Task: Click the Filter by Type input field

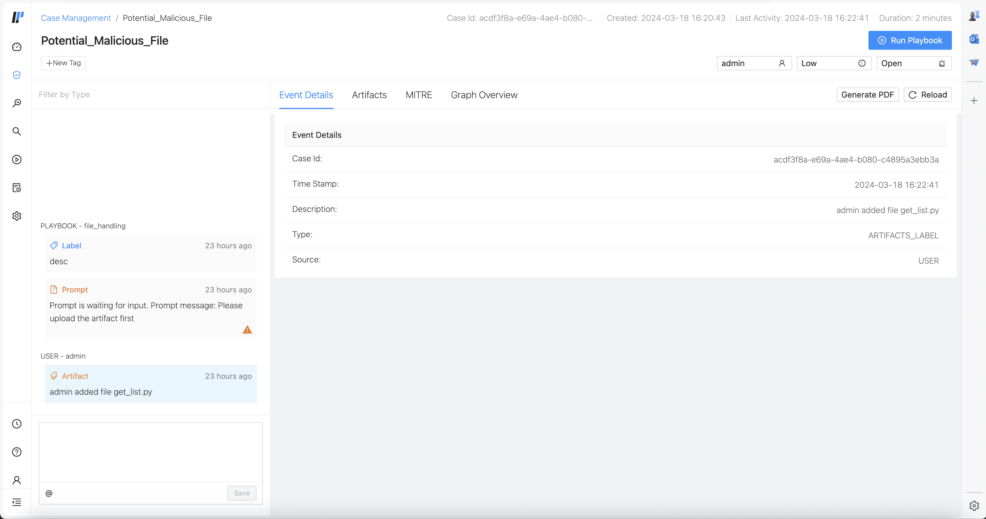Action: 149,95
